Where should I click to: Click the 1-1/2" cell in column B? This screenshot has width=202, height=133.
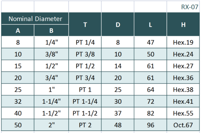click(51, 113)
